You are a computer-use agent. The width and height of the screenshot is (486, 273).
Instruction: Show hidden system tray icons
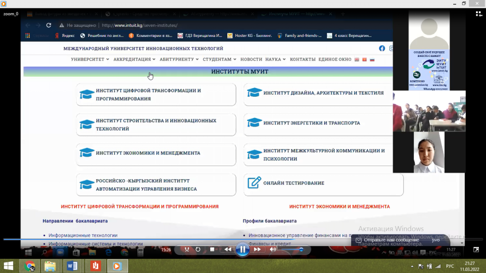(412, 266)
